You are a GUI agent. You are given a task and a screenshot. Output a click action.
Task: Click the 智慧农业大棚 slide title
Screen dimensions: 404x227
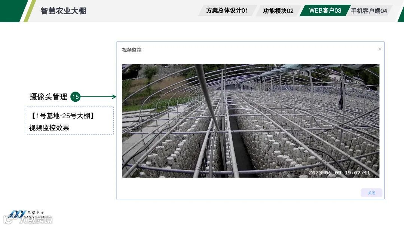(63, 11)
